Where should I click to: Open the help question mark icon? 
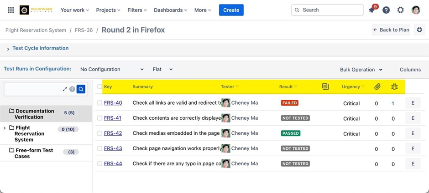[x=386, y=10]
